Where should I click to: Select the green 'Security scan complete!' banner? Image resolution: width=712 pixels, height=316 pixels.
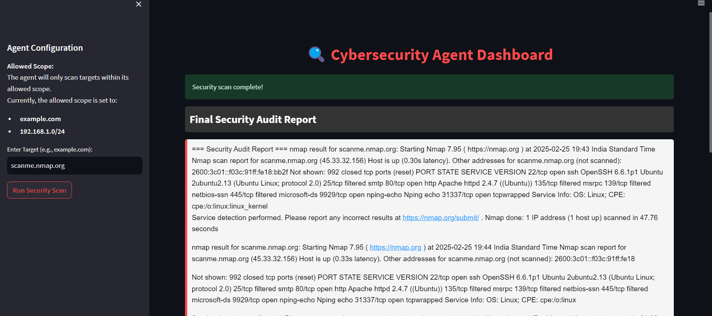coord(429,87)
